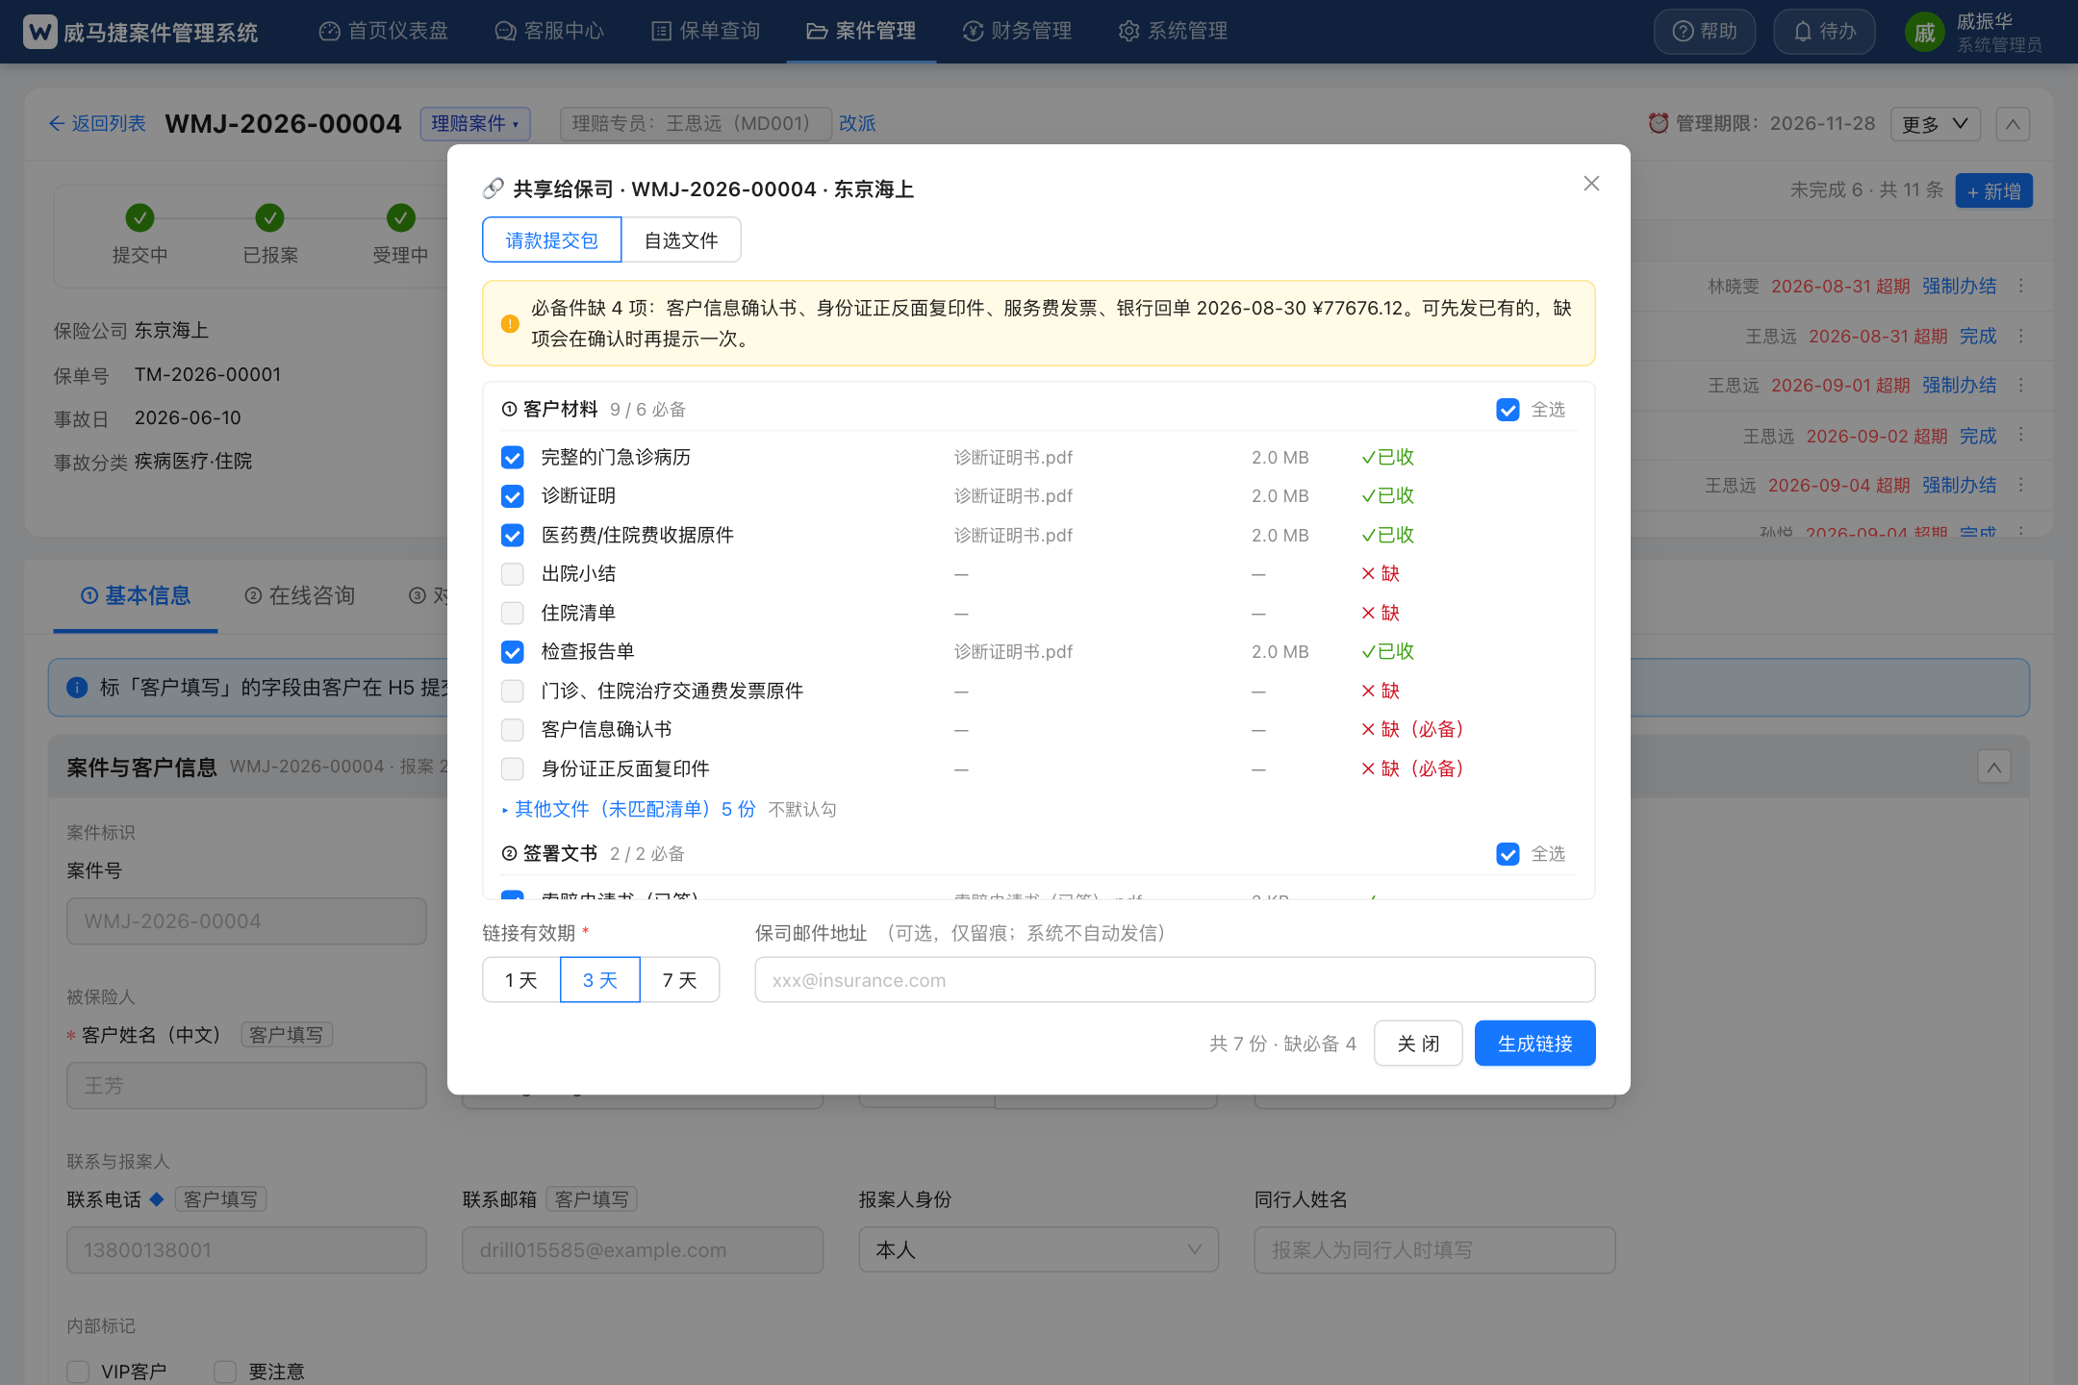
Task: Click the blue diamond beside 联系电话
Action: [x=157, y=1198]
